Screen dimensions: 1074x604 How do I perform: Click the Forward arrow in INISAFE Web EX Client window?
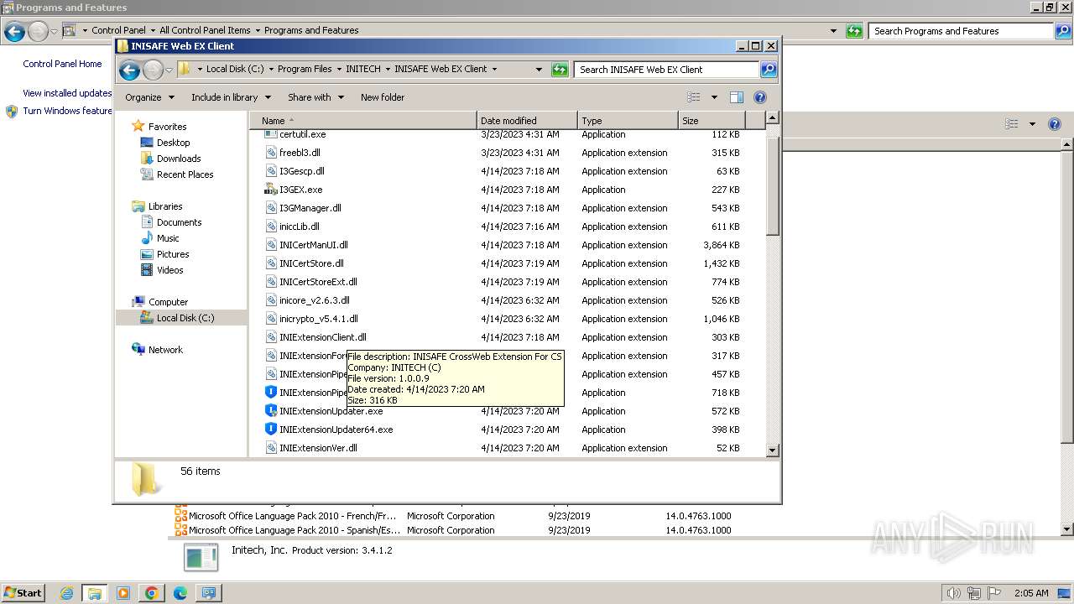pyautogui.click(x=153, y=70)
